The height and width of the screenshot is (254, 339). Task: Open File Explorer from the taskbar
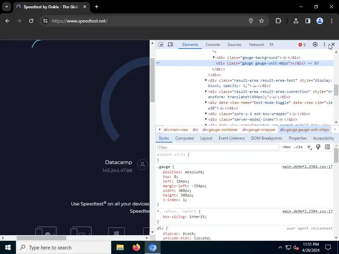point(120,247)
